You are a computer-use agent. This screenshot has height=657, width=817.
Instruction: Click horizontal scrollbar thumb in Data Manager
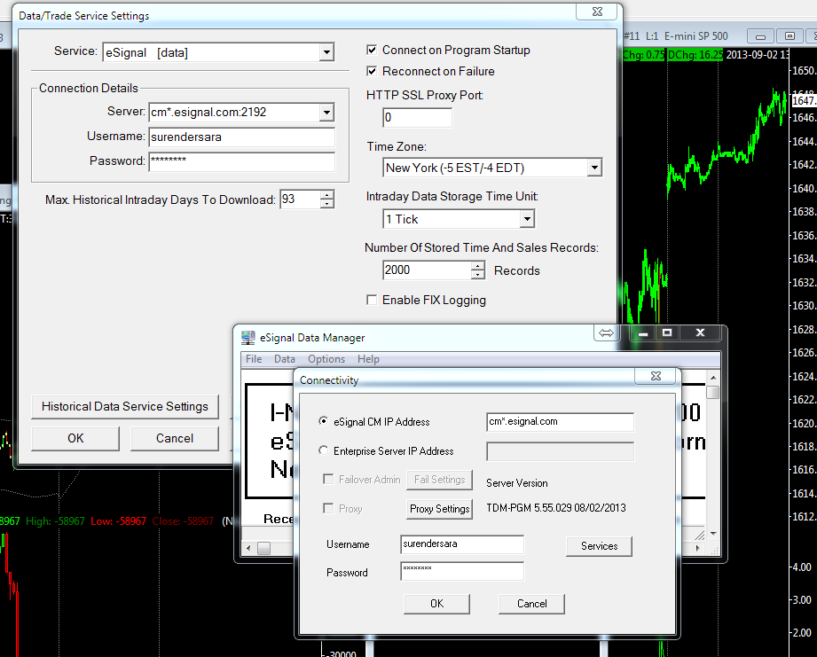click(x=263, y=548)
